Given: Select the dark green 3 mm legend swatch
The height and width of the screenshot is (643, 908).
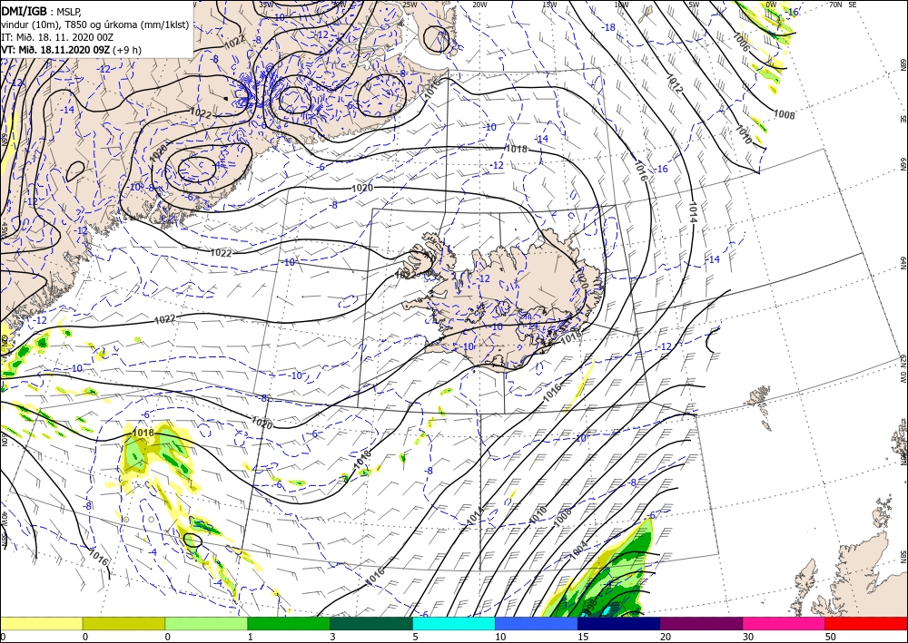Looking at the screenshot, I should [x=371, y=623].
